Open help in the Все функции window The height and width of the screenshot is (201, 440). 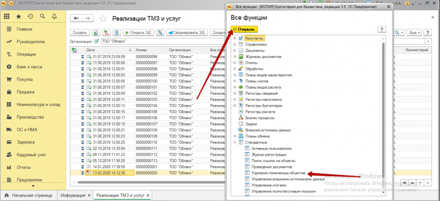point(382,29)
